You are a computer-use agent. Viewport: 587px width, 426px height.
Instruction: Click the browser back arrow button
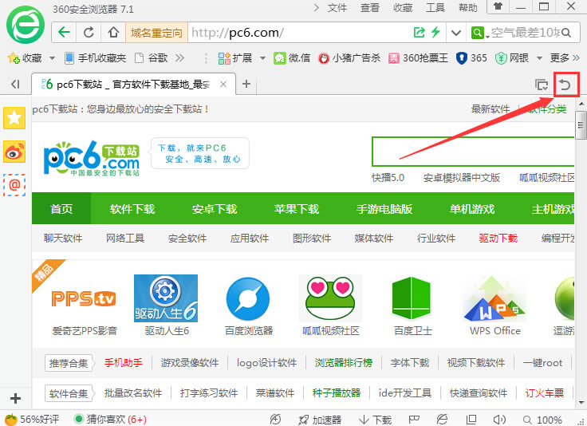(x=64, y=32)
